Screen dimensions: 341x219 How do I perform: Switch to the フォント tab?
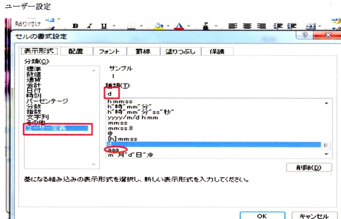pos(110,51)
